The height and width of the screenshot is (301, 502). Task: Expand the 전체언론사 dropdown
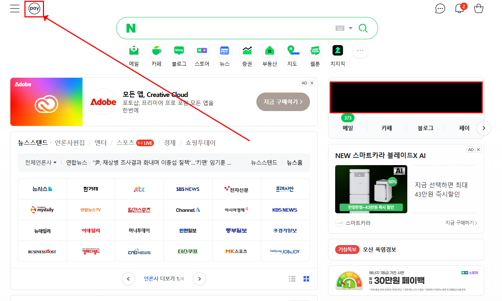point(41,163)
